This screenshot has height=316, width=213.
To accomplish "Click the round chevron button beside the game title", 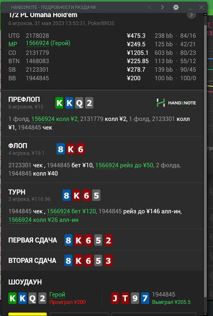I will [191, 15].
